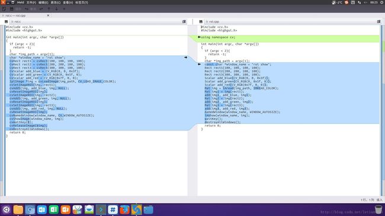Click the new comparison icon in Meld toolbar
Screen dimensions: 385x216
[4, 9]
